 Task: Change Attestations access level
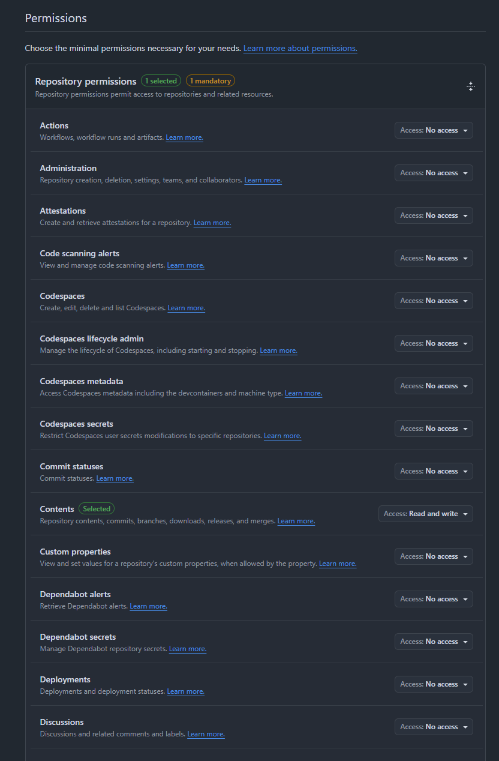click(434, 215)
